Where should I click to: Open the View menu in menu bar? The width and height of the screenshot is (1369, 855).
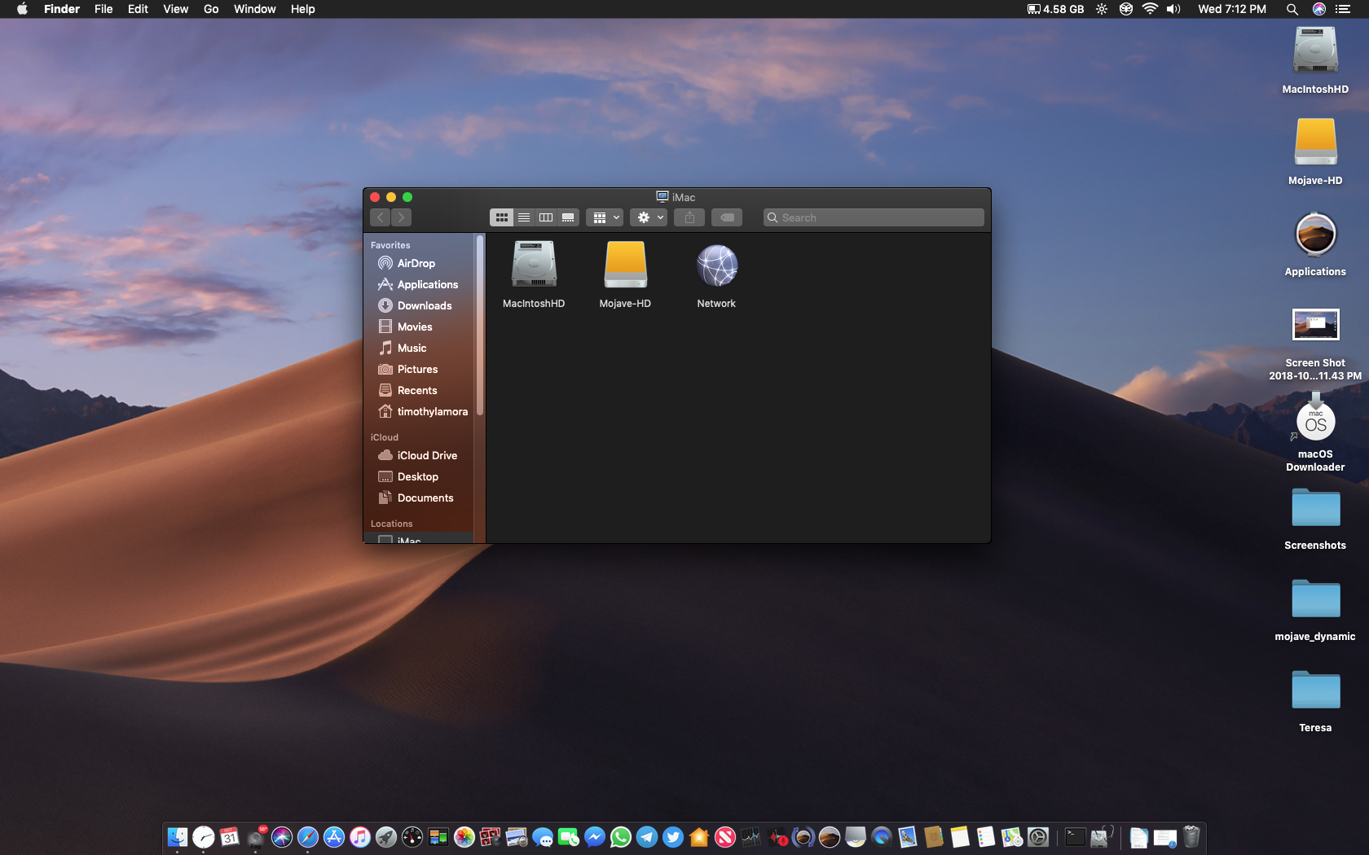(175, 9)
